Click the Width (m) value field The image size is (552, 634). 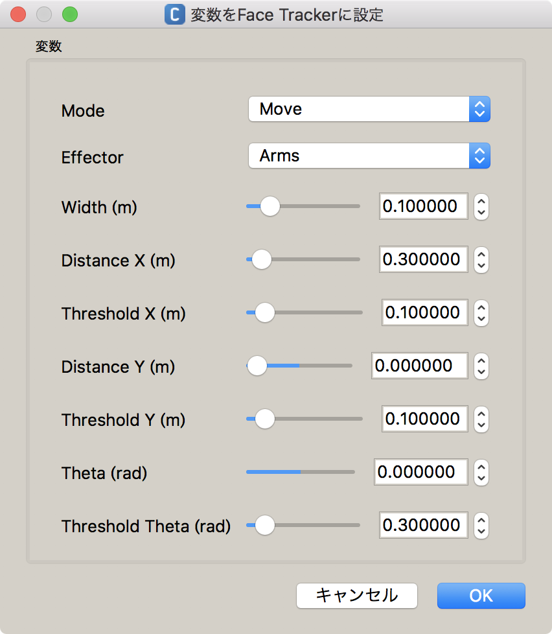(423, 206)
